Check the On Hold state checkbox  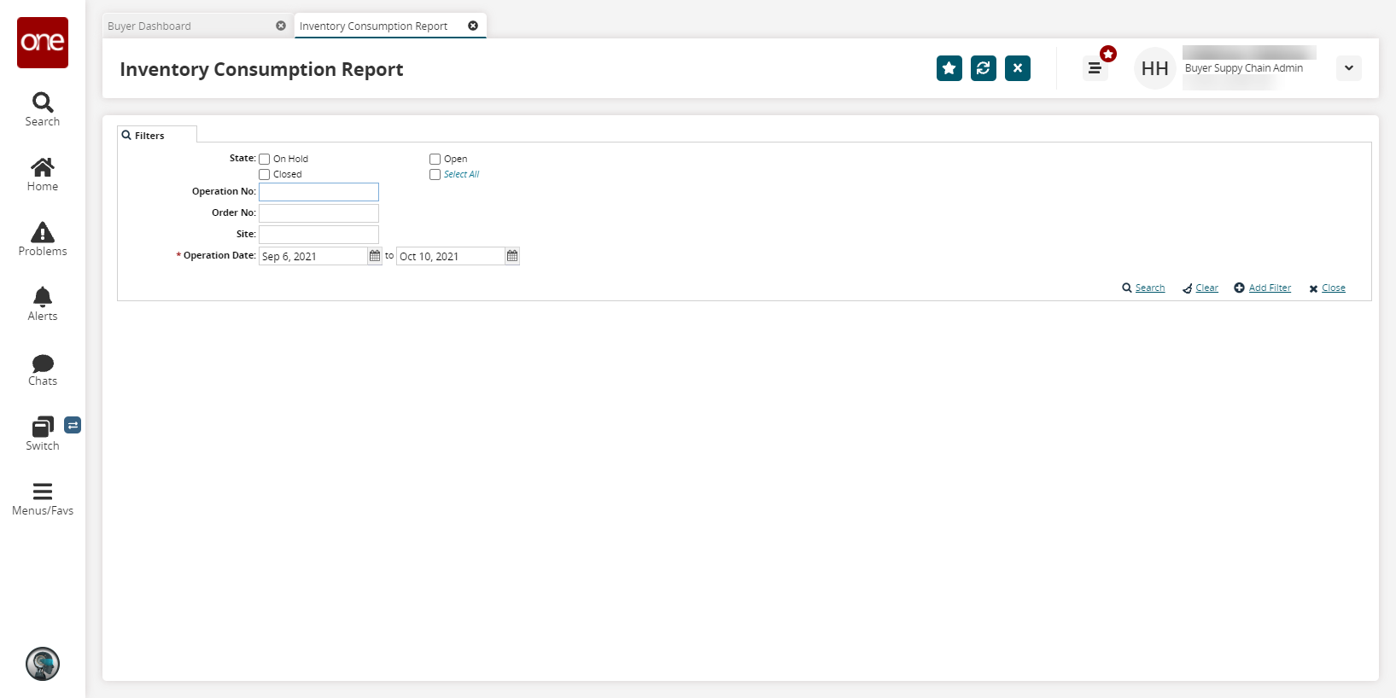tap(265, 159)
